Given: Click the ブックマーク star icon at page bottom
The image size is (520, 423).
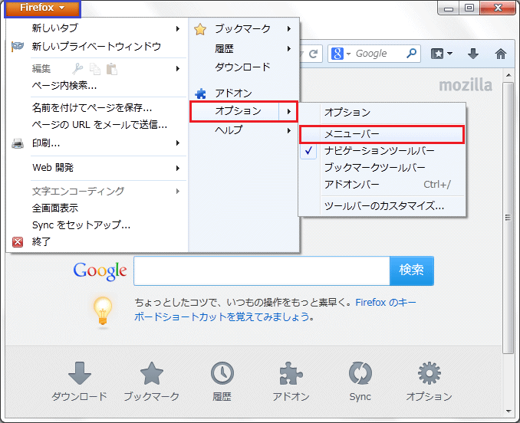Looking at the screenshot, I should tap(152, 373).
